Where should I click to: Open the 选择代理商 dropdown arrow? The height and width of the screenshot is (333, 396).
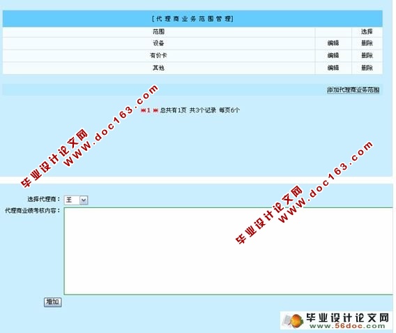(84, 200)
